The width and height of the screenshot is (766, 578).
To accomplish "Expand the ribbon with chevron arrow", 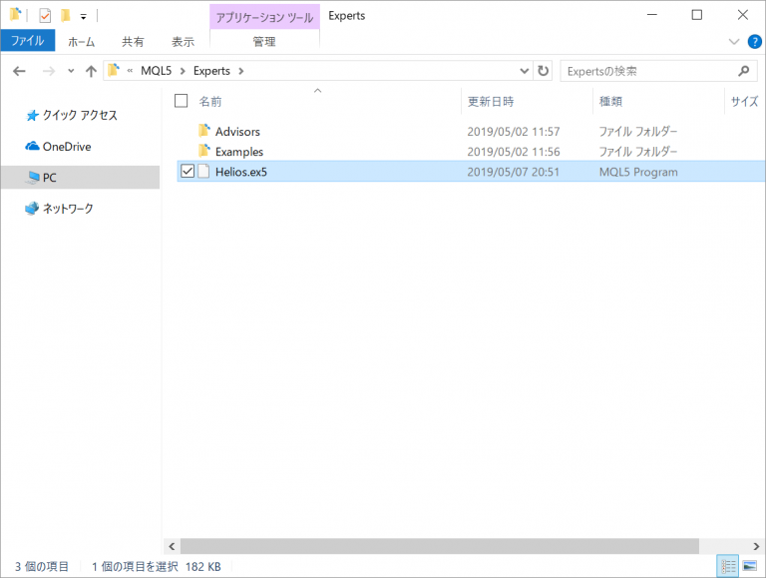I will (x=734, y=42).
